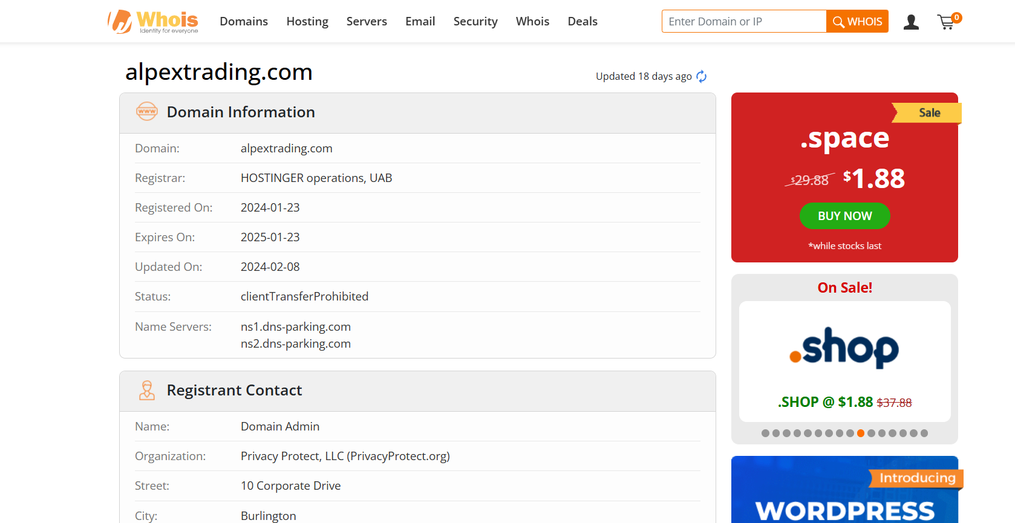Open the Email menu

click(x=420, y=21)
